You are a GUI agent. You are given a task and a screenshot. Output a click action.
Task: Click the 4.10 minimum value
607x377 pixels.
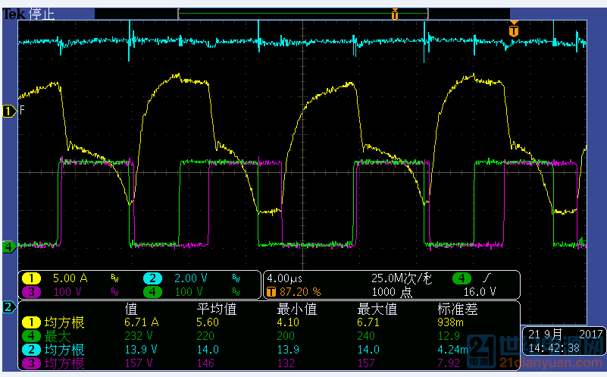coord(288,322)
